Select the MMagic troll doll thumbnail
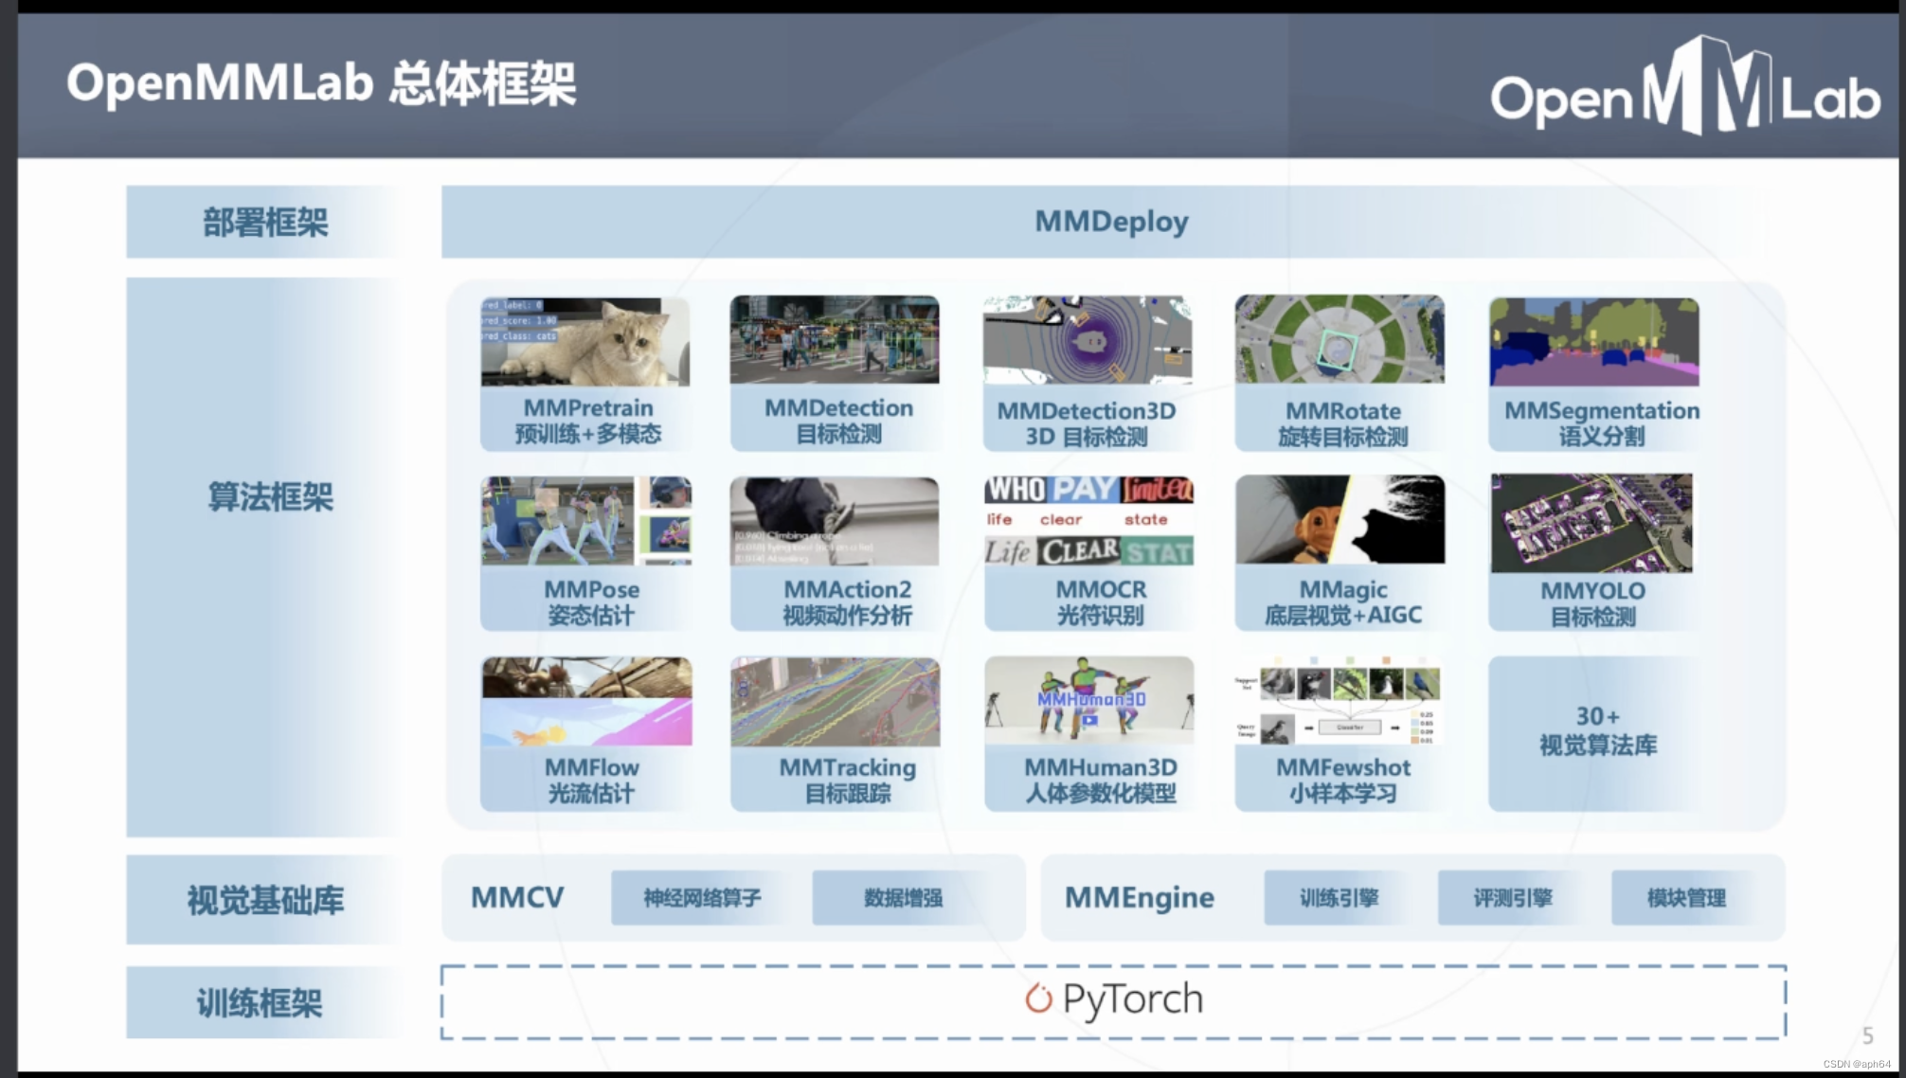This screenshot has width=1906, height=1078. pyautogui.click(x=1340, y=519)
